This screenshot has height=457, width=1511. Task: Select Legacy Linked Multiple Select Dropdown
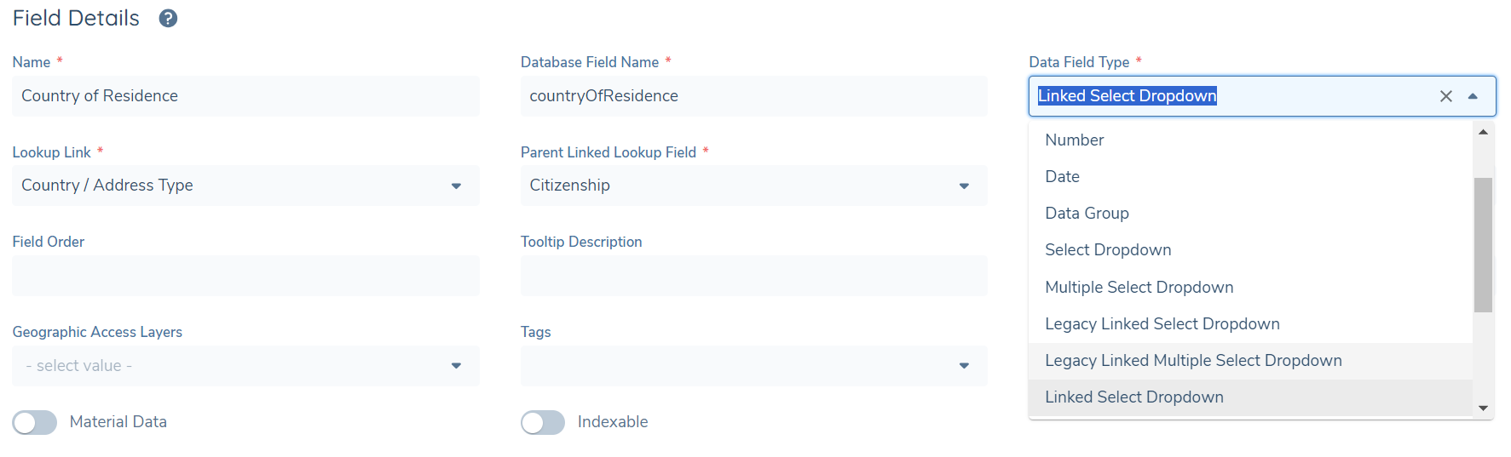pyautogui.click(x=1193, y=361)
